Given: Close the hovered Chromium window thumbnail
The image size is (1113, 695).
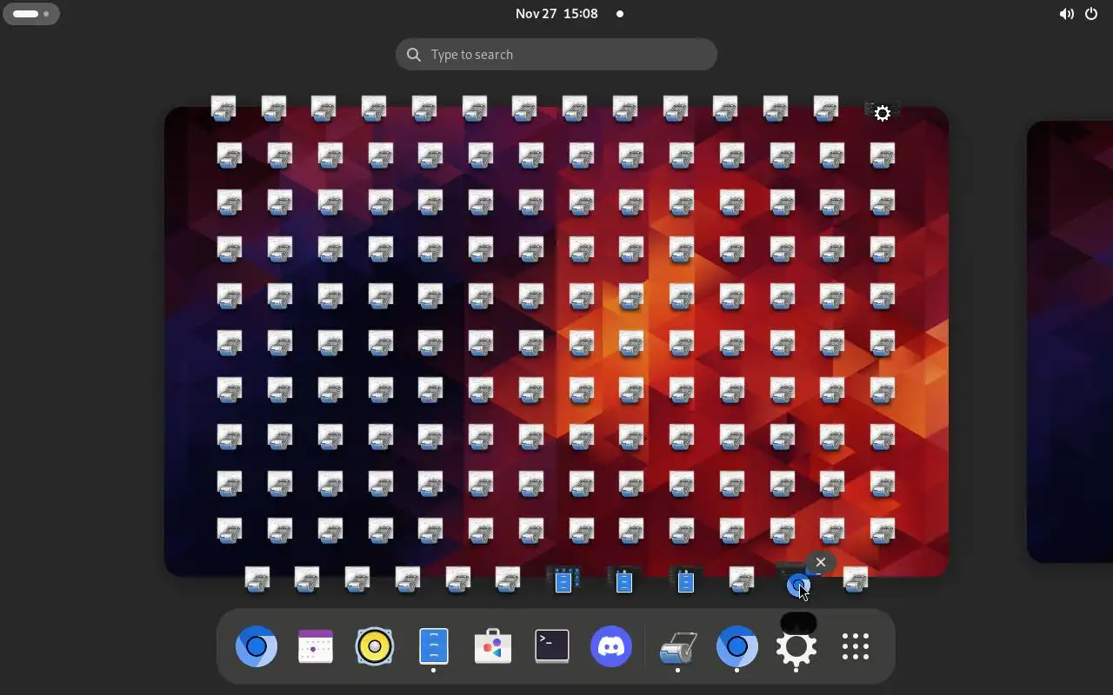Looking at the screenshot, I should click(820, 562).
